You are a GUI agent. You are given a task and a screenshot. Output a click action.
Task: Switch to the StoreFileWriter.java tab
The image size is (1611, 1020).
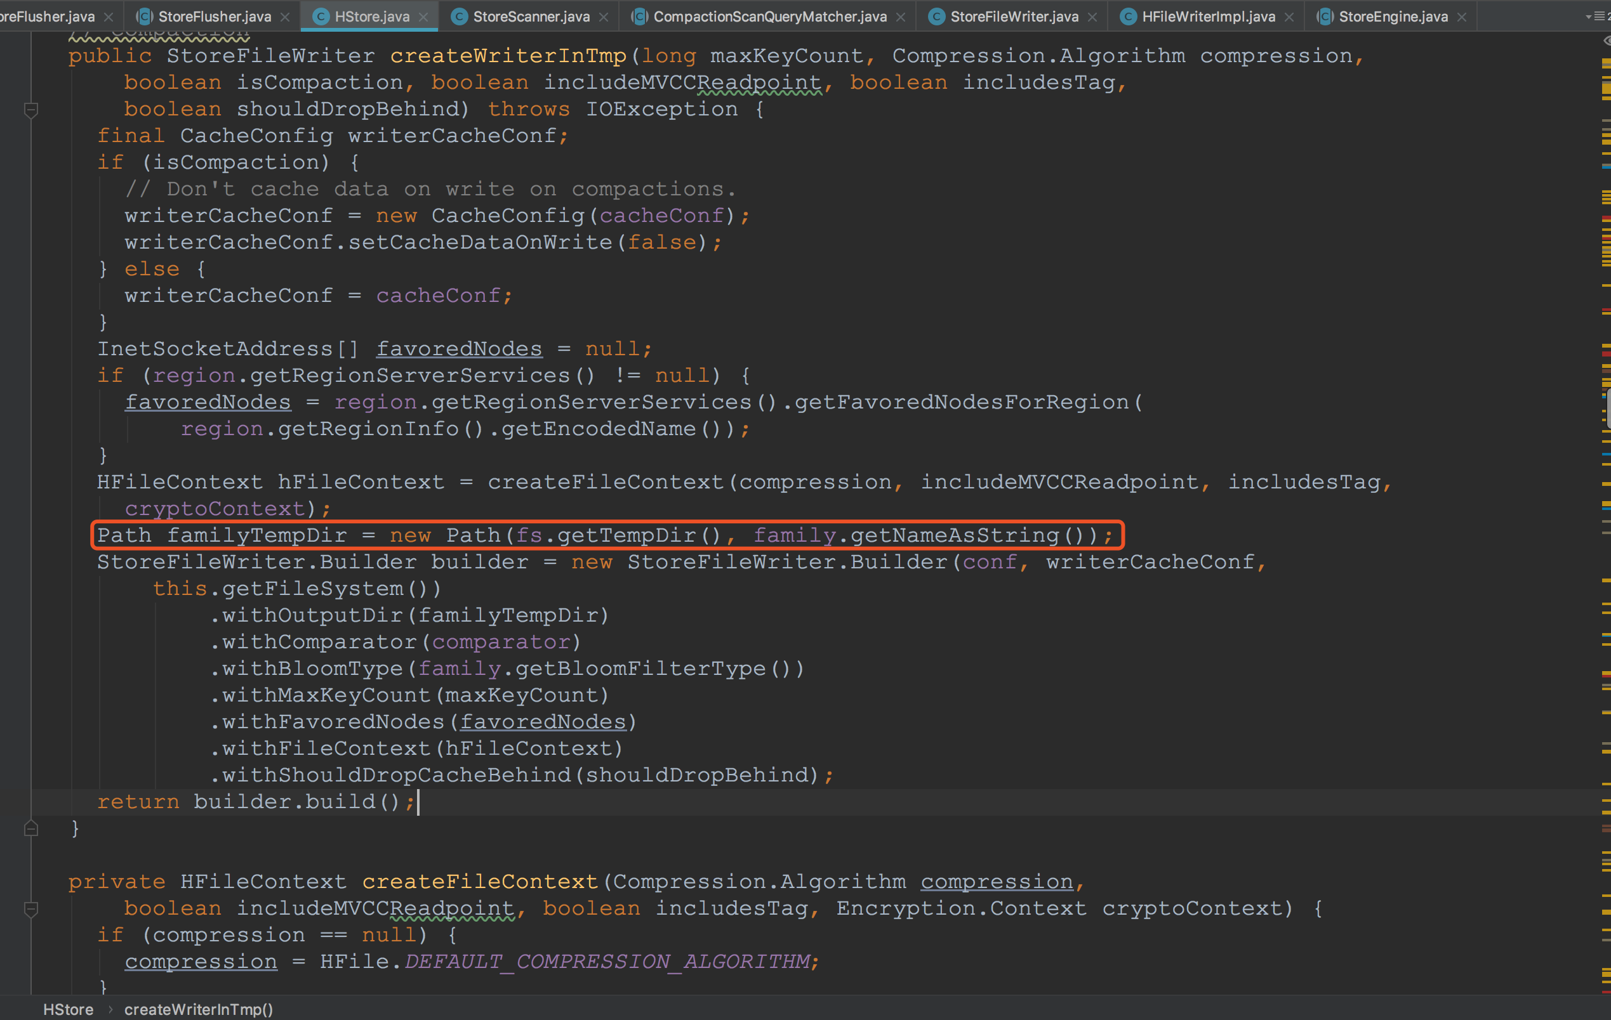tap(1014, 16)
